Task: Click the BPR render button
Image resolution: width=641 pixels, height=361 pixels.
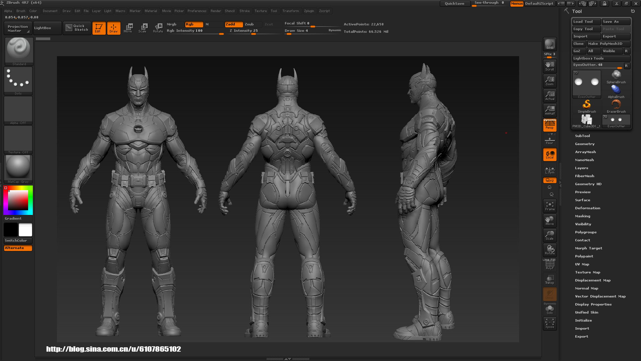Action: 550,44
